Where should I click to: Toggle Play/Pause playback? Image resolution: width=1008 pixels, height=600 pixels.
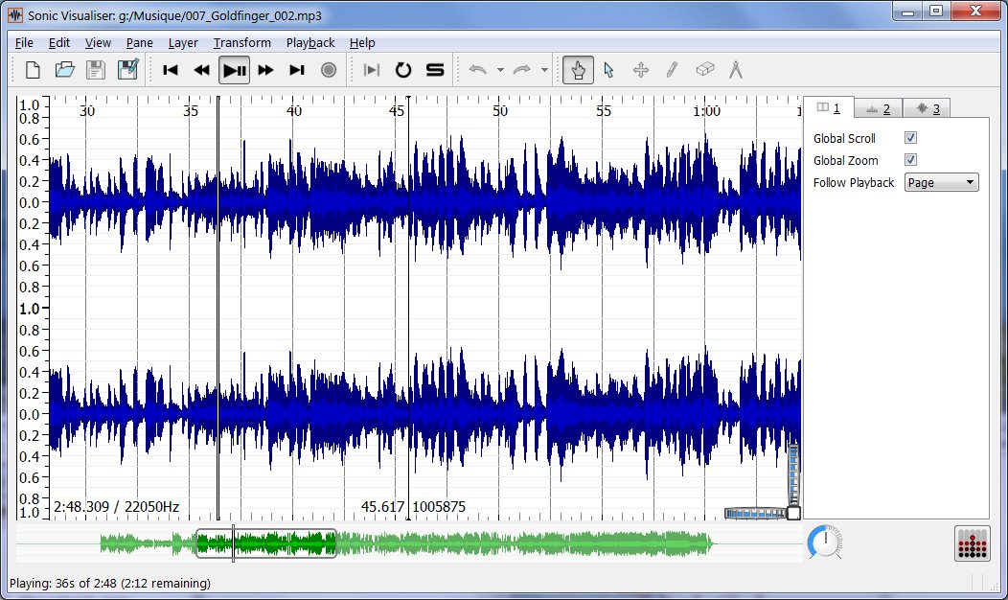(x=234, y=70)
